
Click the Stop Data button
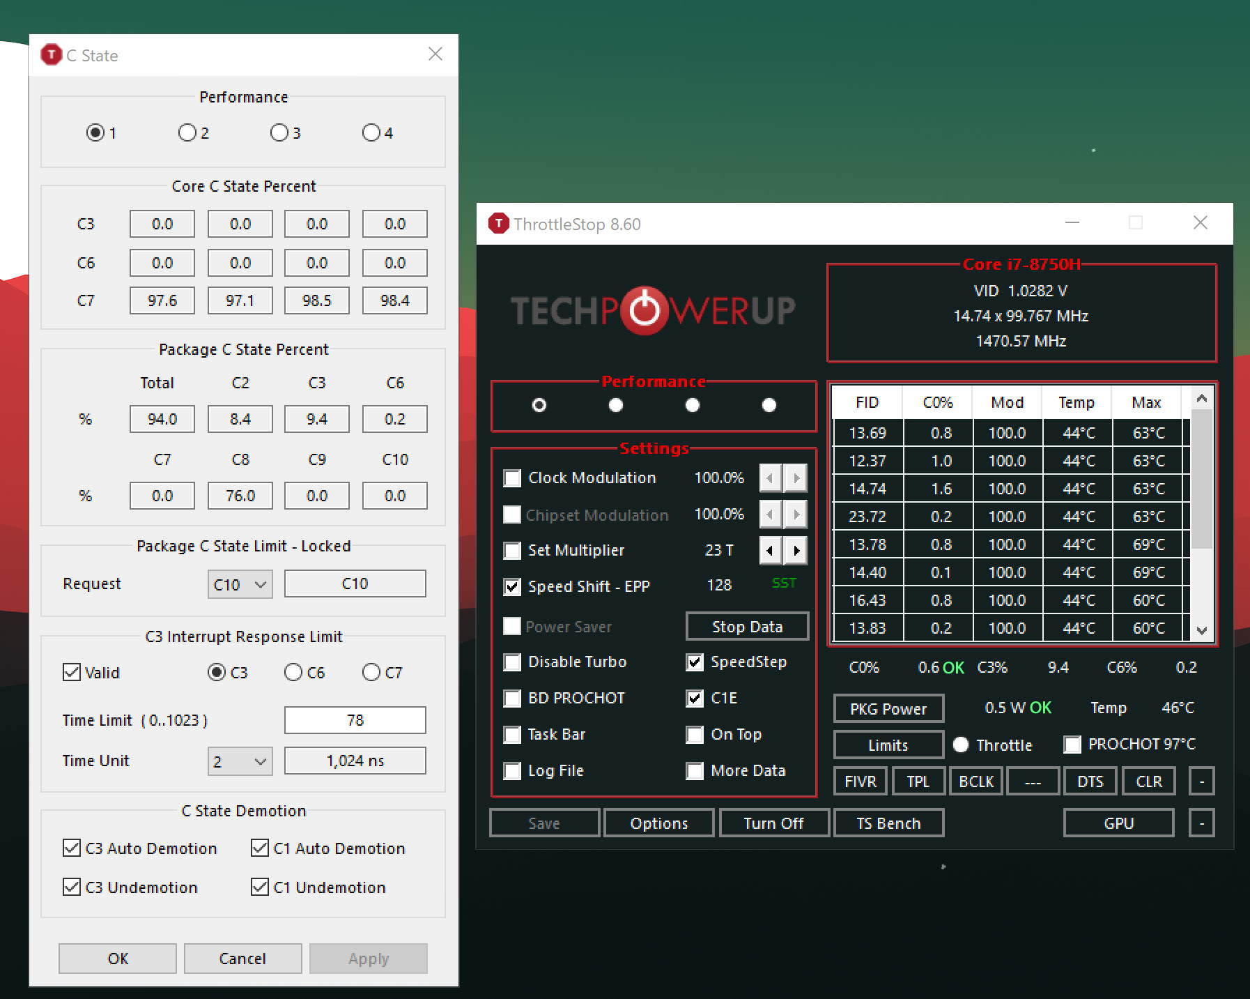pyautogui.click(x=747, y=626)
